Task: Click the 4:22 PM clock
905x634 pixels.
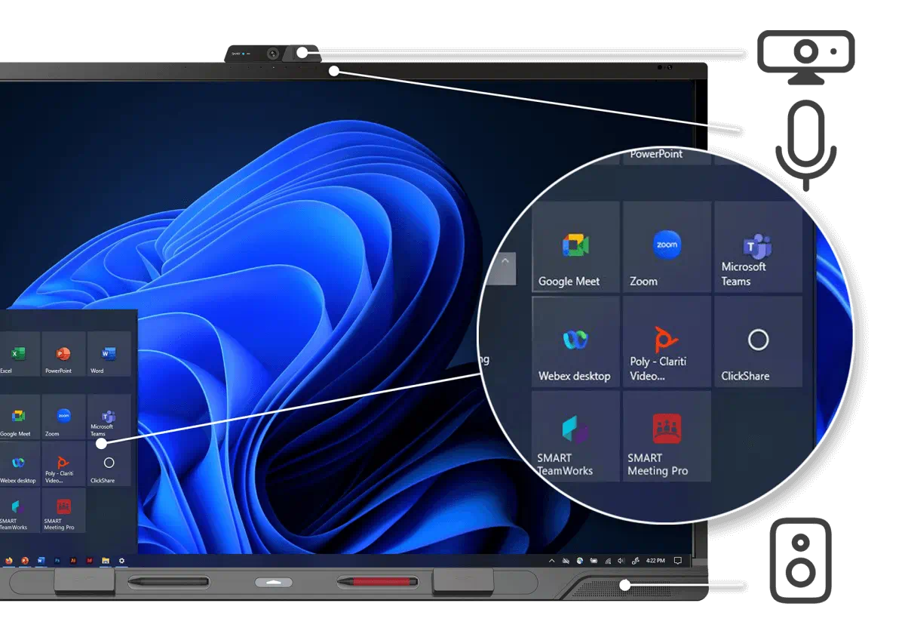Action: (655, 562)
